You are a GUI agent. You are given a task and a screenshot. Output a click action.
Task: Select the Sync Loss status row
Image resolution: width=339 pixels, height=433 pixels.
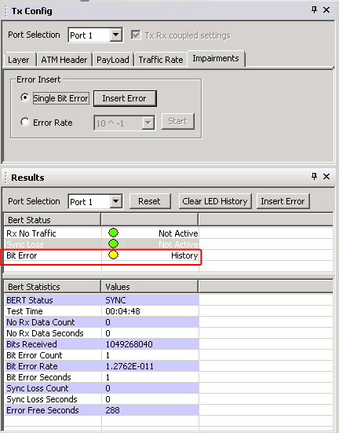pos(102,244)
